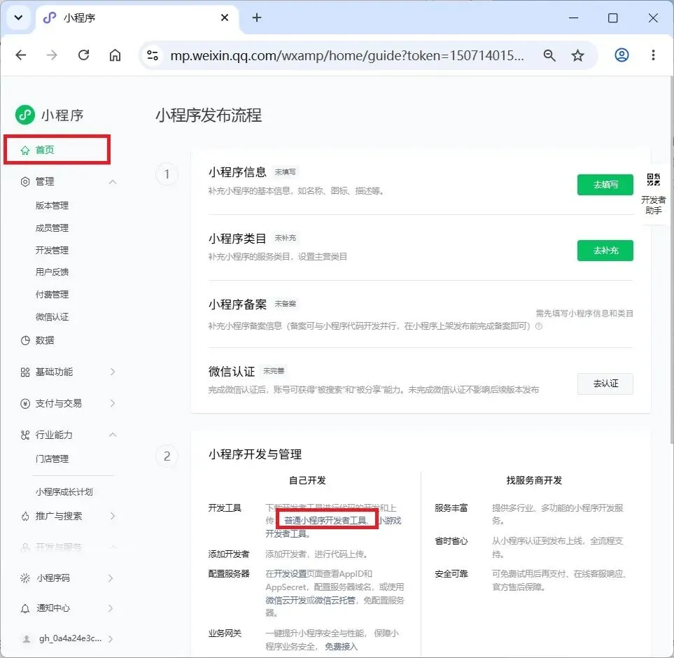Image resolution: width=674 pixels, height=658 pixels.
Task: Click the 数据 chart icon in the sidebar
Action: pyautogui.click(x=25, y=340)
